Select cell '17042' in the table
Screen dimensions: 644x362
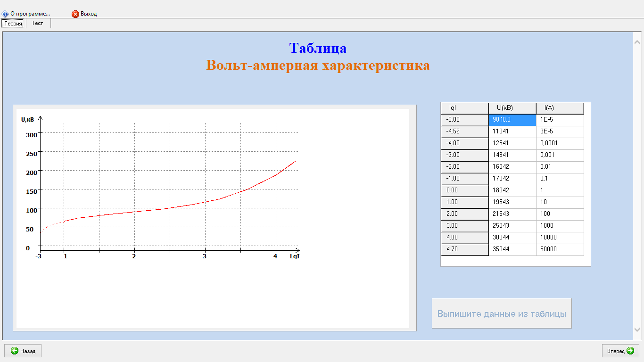tap(512, 179)
